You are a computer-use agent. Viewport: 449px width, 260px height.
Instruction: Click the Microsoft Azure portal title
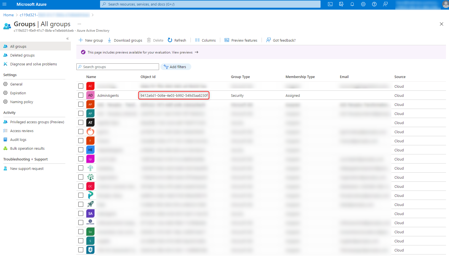click(x=31, y=4)
